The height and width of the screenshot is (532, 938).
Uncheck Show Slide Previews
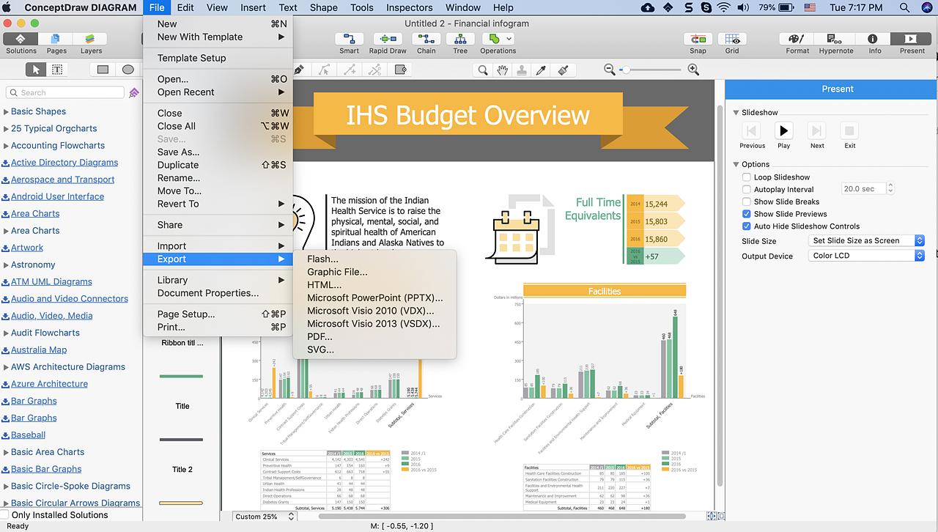pyautogui.click(x=747, y=214)
